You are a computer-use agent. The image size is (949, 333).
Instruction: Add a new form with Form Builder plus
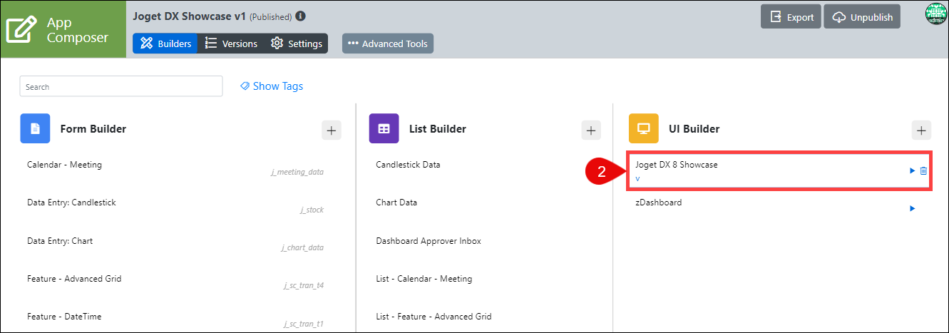332,130
